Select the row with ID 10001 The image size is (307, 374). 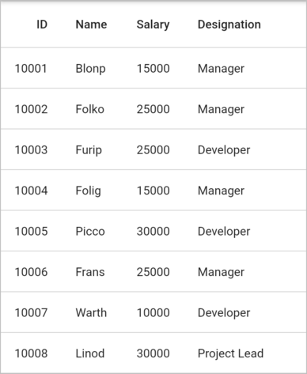click(x=153, y=68)
